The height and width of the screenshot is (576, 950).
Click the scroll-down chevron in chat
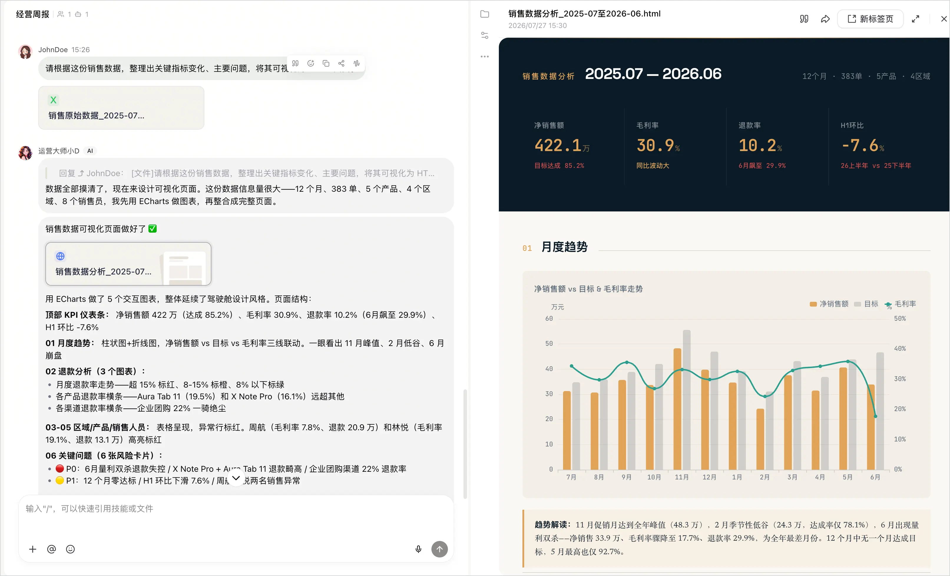click(236, 479)
